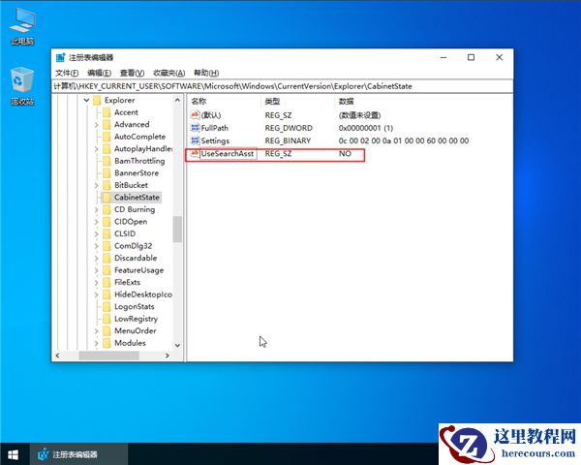Expand the HideDesktopIcons key
The height and width of the screenshot is (465, 581).
(96, 294)
